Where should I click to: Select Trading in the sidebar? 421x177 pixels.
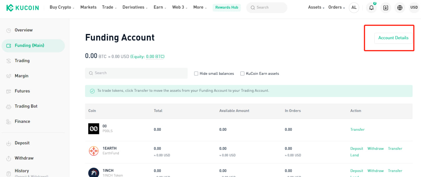pos(22,61)
